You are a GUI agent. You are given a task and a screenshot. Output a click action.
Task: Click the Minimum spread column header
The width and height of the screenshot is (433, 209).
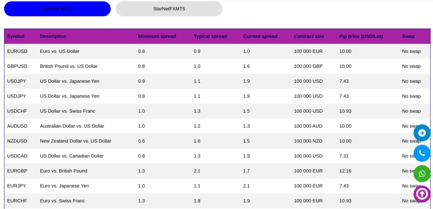point(157,36)
